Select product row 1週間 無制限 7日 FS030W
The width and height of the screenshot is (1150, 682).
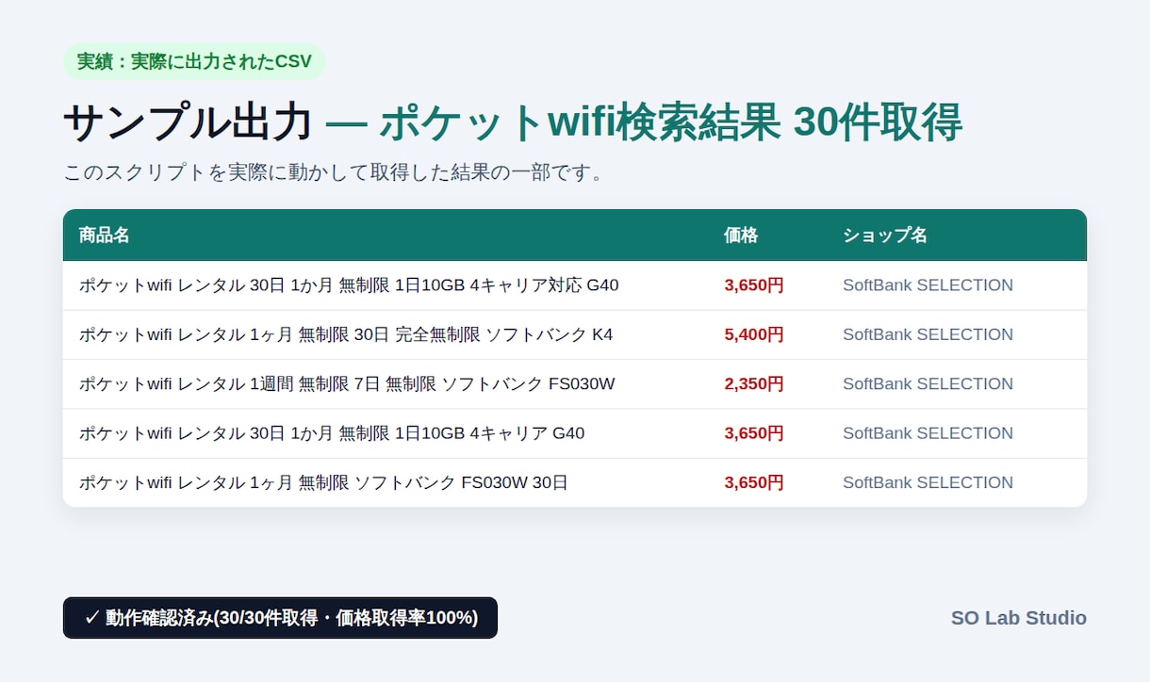575,384
